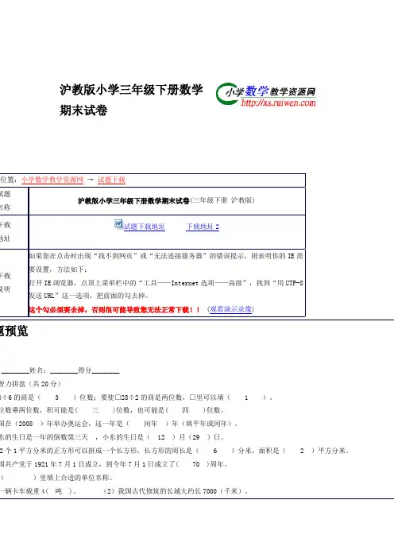The image size is (394, 558).
Task: Click the line starting 打开 IE 浏览器
Action: tap(166, 283)
